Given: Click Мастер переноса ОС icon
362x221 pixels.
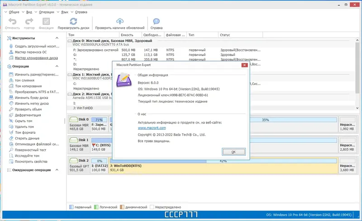Looking at the screenshot, I should (x=11, y=52).
